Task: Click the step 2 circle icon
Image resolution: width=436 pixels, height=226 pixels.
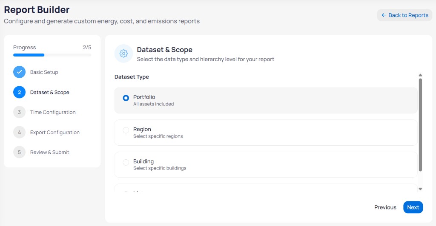Action: click(19, 92)
